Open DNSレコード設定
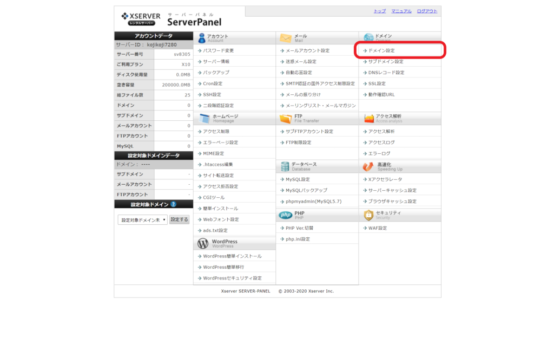Viewport: 554px width, 337px height. coord(386,73)
